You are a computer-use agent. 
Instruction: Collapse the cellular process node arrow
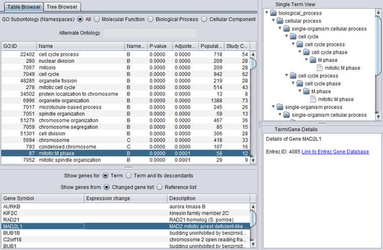click(x=273, y=21)
